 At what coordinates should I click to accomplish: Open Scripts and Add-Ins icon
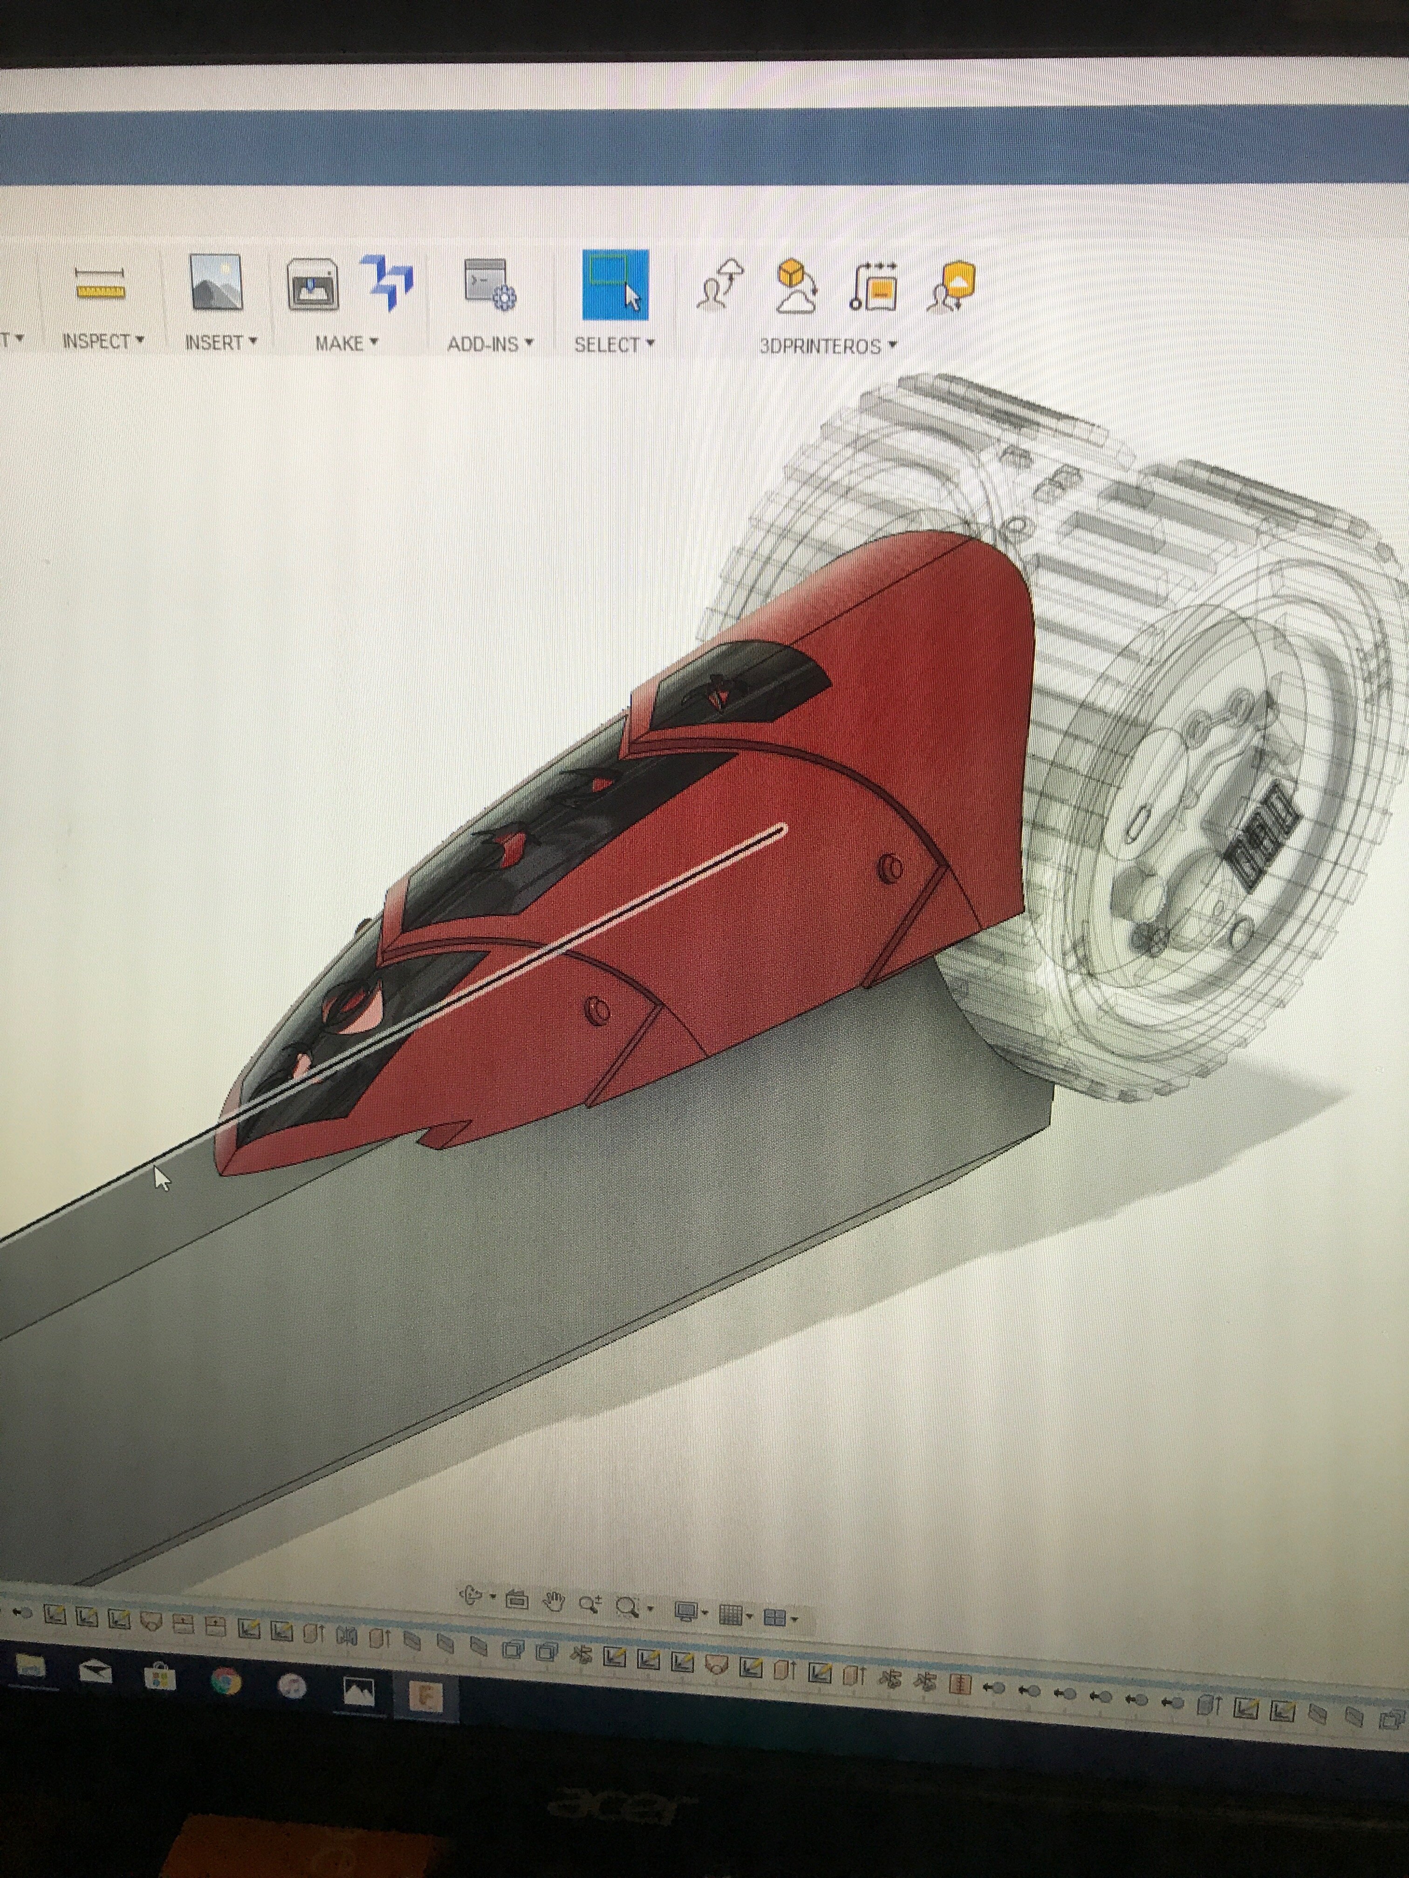(489, 285)
